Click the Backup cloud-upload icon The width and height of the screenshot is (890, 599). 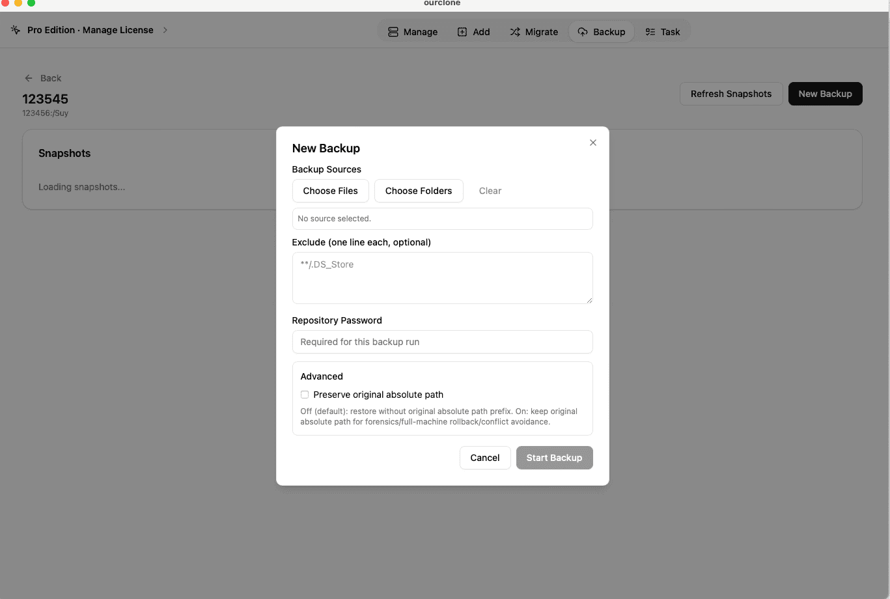pyautogui.click(x=583, y=31)
